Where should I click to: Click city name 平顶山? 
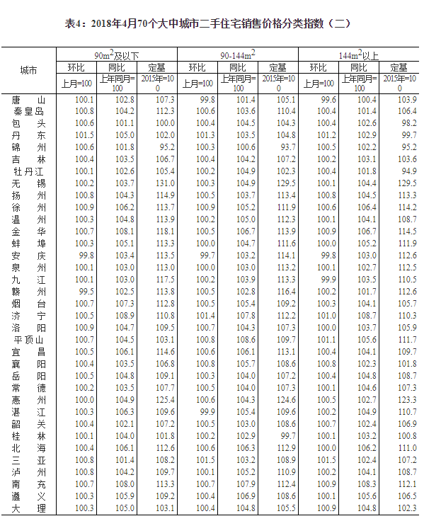pyautogui.click(x=28, y=340)
